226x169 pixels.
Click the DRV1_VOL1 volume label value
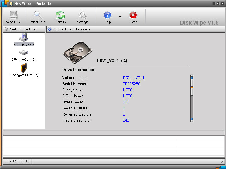coord(134,78)
